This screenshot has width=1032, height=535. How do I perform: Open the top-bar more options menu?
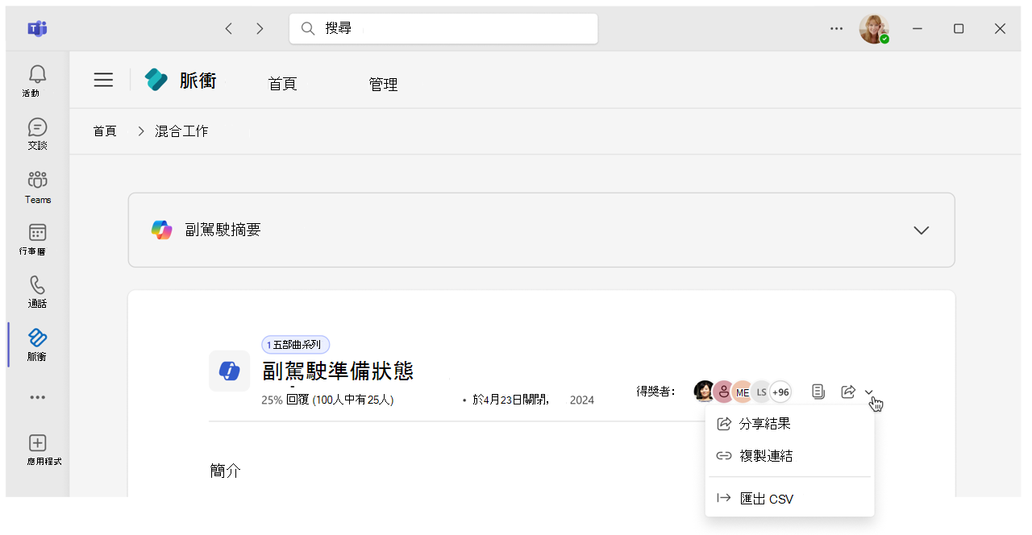click(x=836, y=28)
